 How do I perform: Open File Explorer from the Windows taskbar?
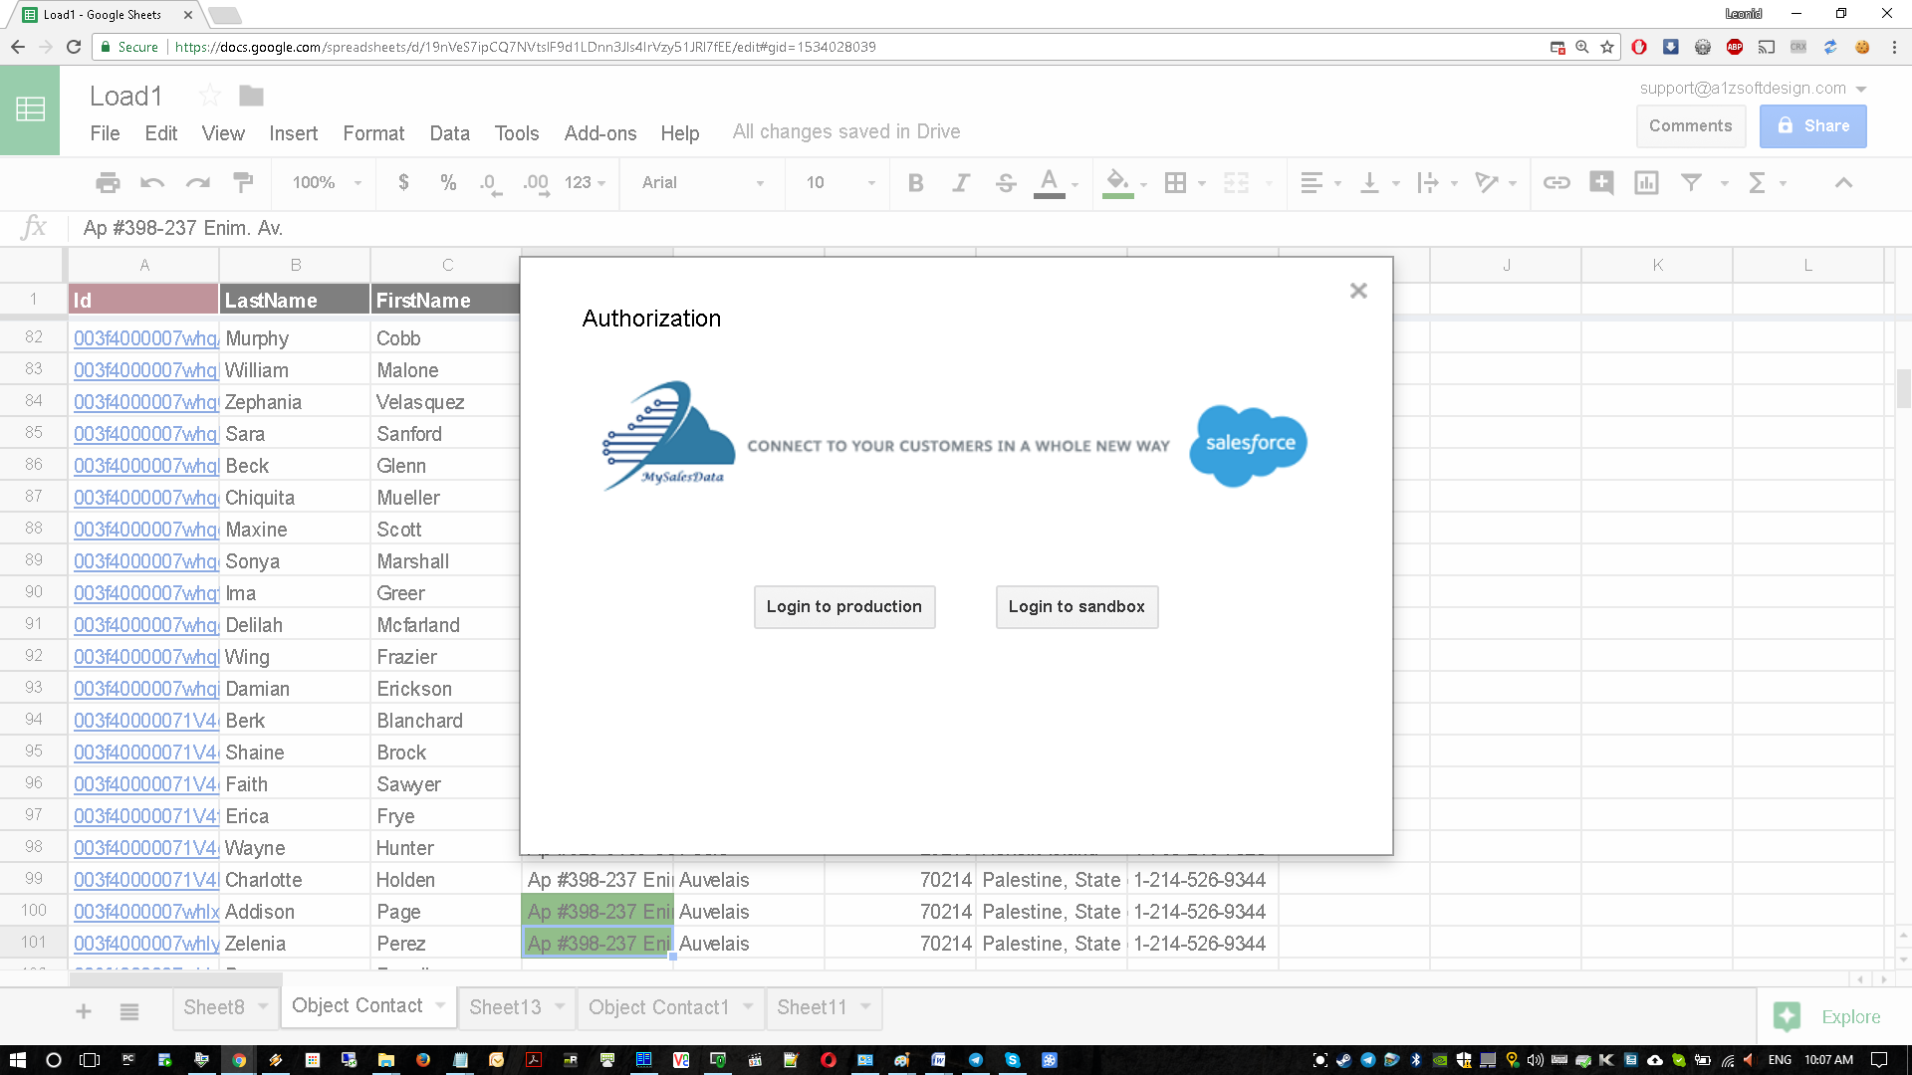pos(385,1060)
